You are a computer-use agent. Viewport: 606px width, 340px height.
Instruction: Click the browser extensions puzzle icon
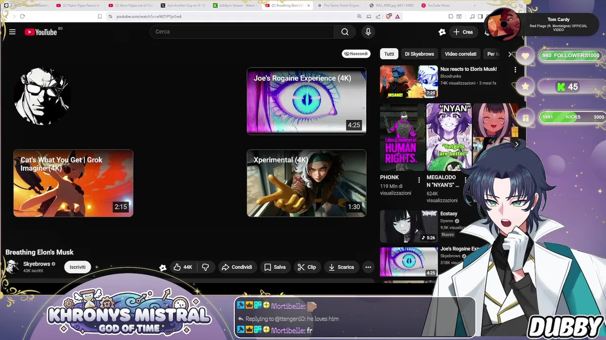451,17
